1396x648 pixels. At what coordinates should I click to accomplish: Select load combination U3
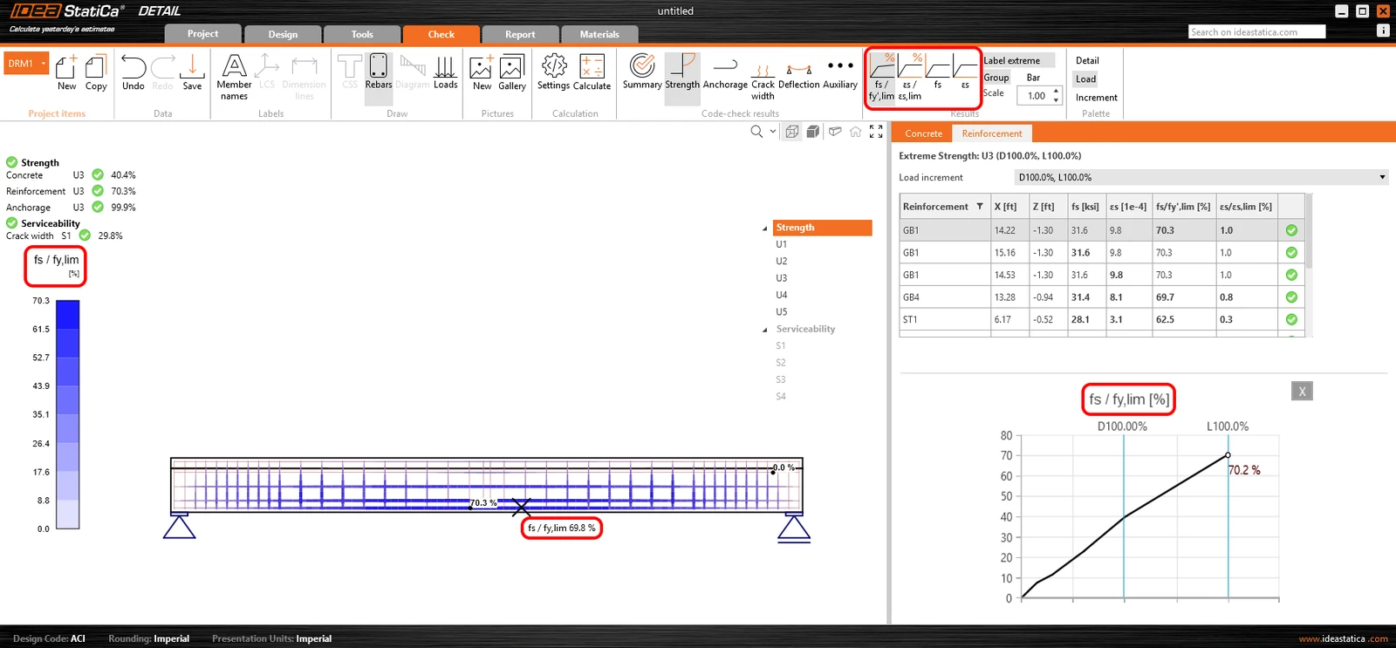[x=782, y=278]
